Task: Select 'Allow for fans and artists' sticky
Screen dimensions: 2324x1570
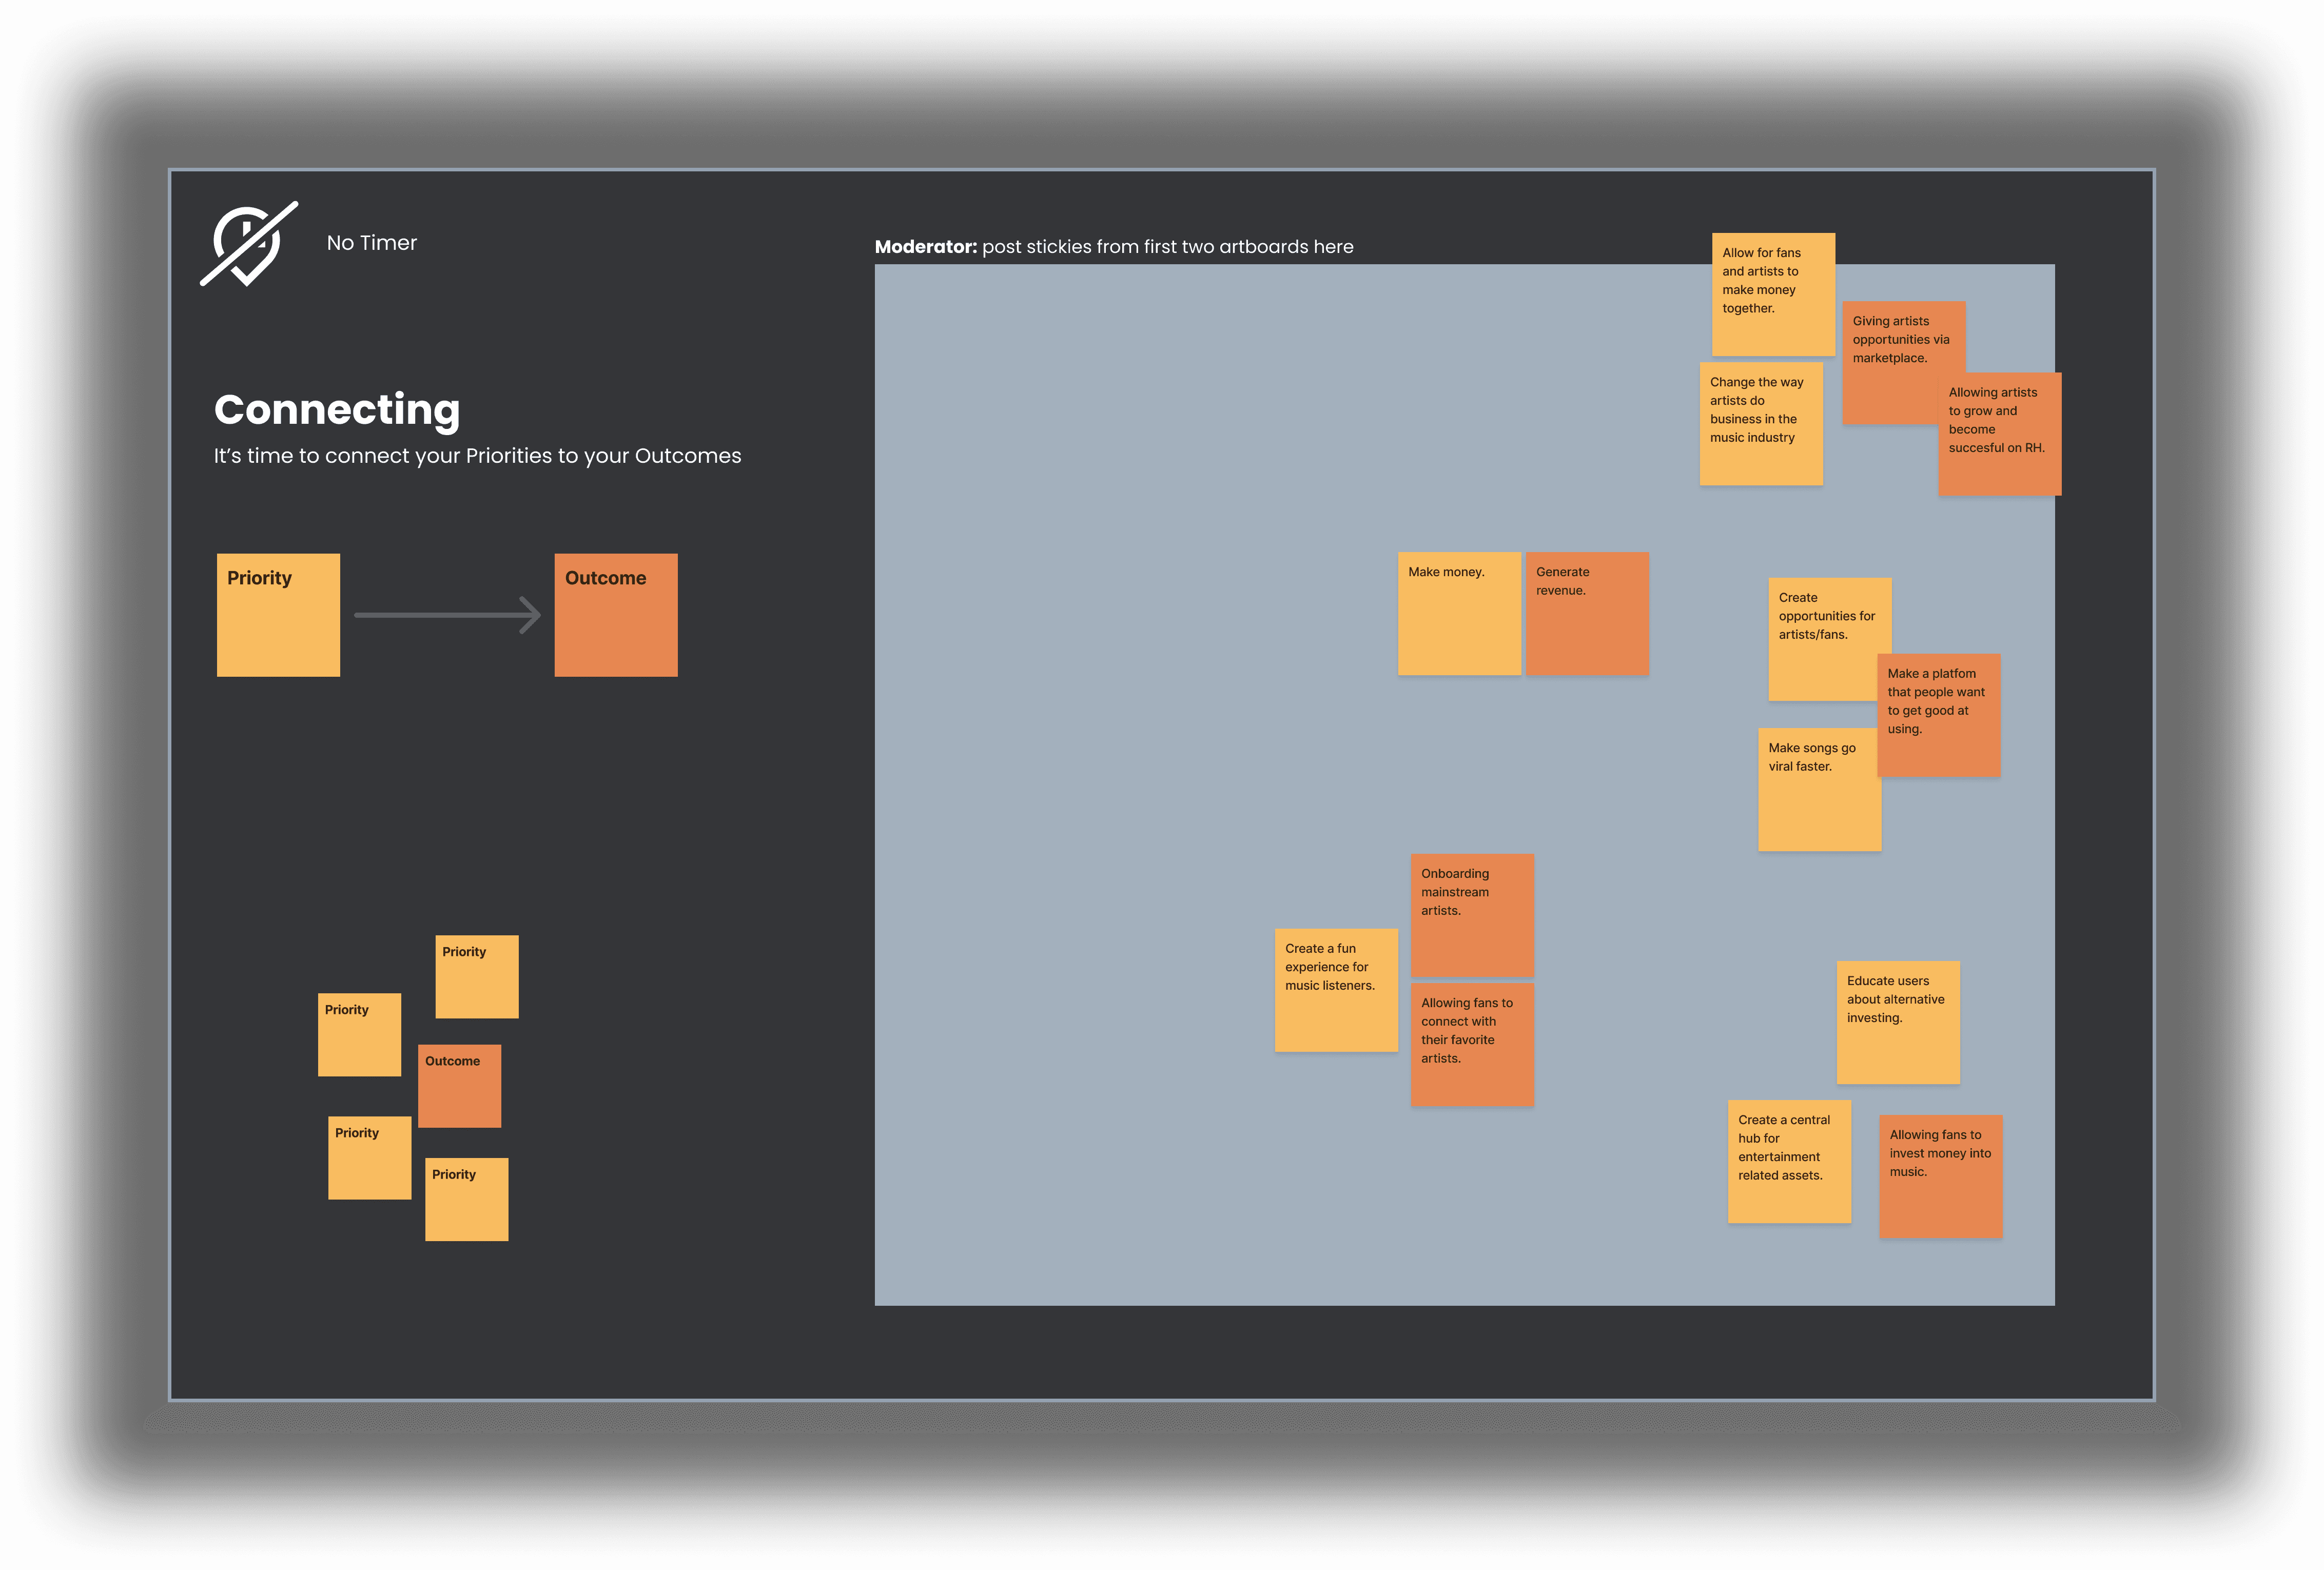Action: pos(1772,294)
